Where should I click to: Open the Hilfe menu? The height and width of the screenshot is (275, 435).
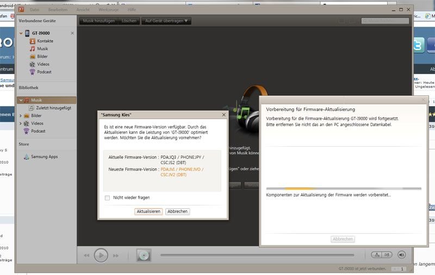point(132,10)
